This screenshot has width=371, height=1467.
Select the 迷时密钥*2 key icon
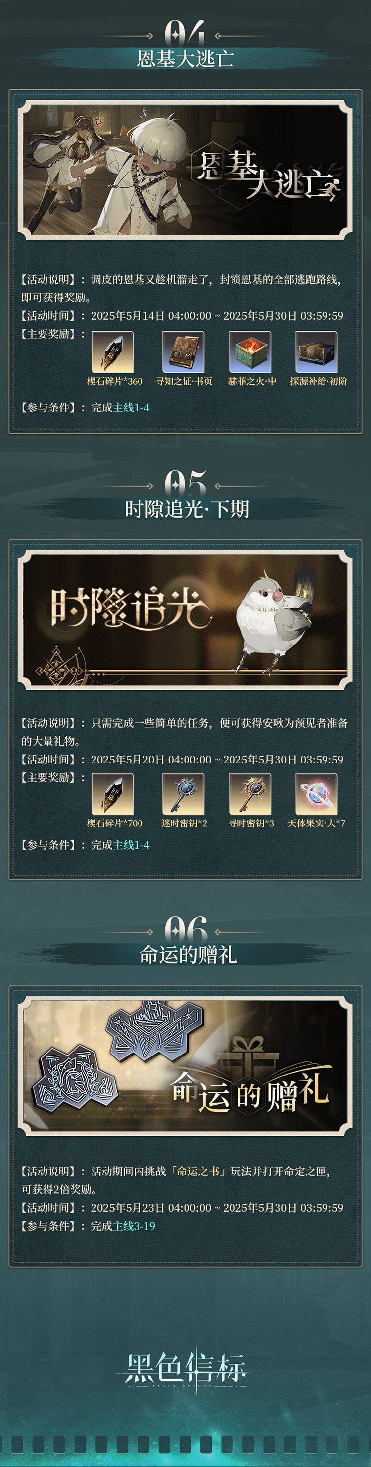(183, 794)
